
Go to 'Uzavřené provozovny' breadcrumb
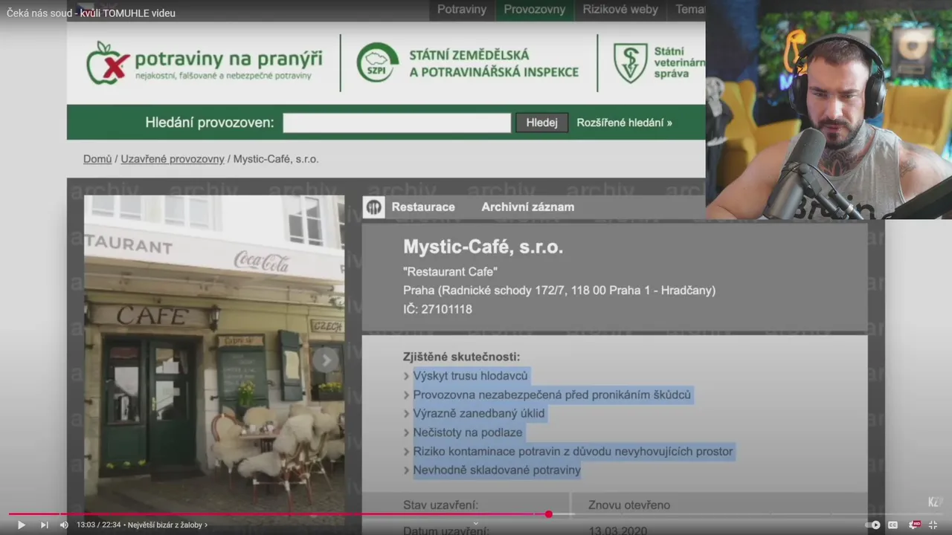point(173,159)
